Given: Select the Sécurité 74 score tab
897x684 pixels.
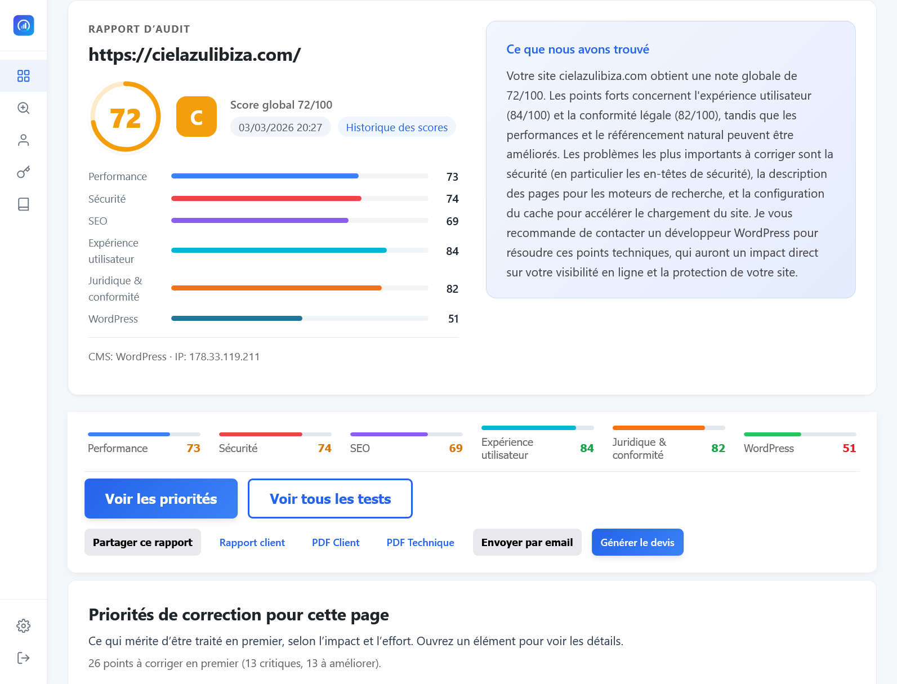Looking at the screenshot, I should click(275, 445).
